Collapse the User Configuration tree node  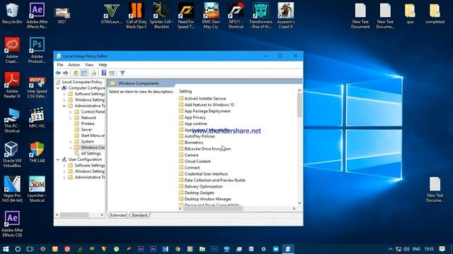point(58,159)
